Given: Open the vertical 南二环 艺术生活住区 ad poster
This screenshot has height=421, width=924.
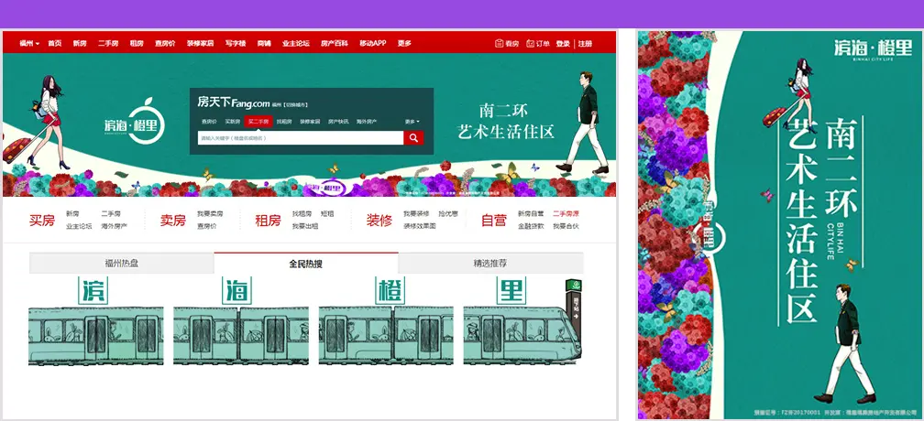Looking at the screenshot, I should (779, 224).
